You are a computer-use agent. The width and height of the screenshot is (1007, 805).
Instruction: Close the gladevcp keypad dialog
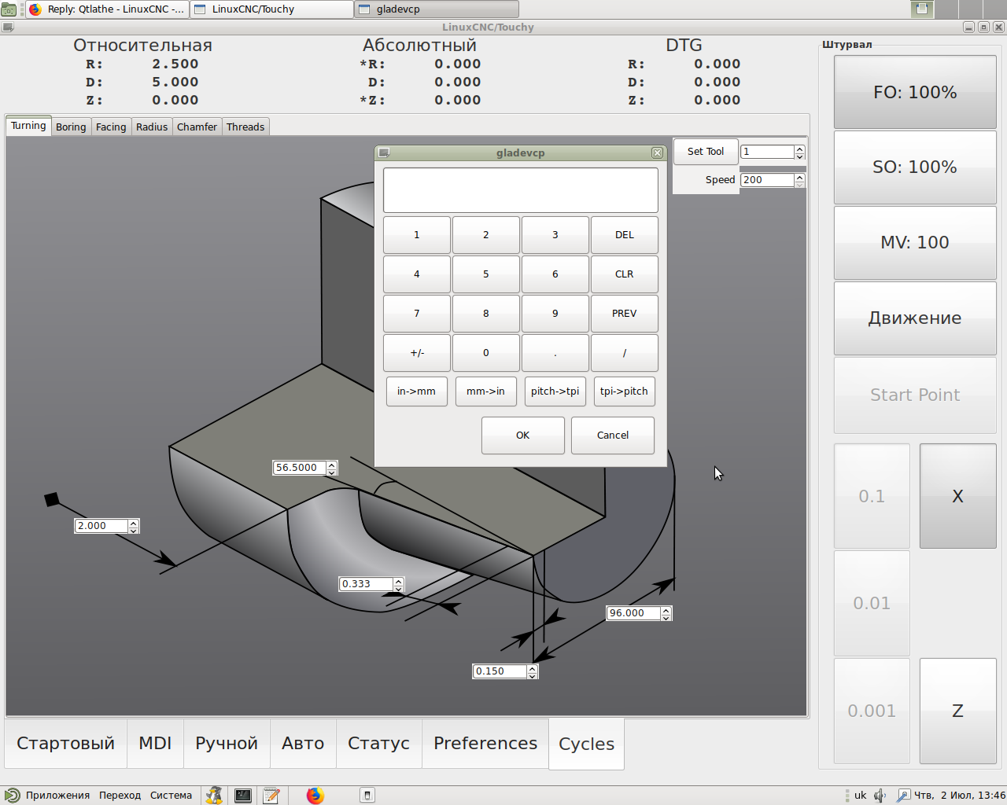(657, 153)
